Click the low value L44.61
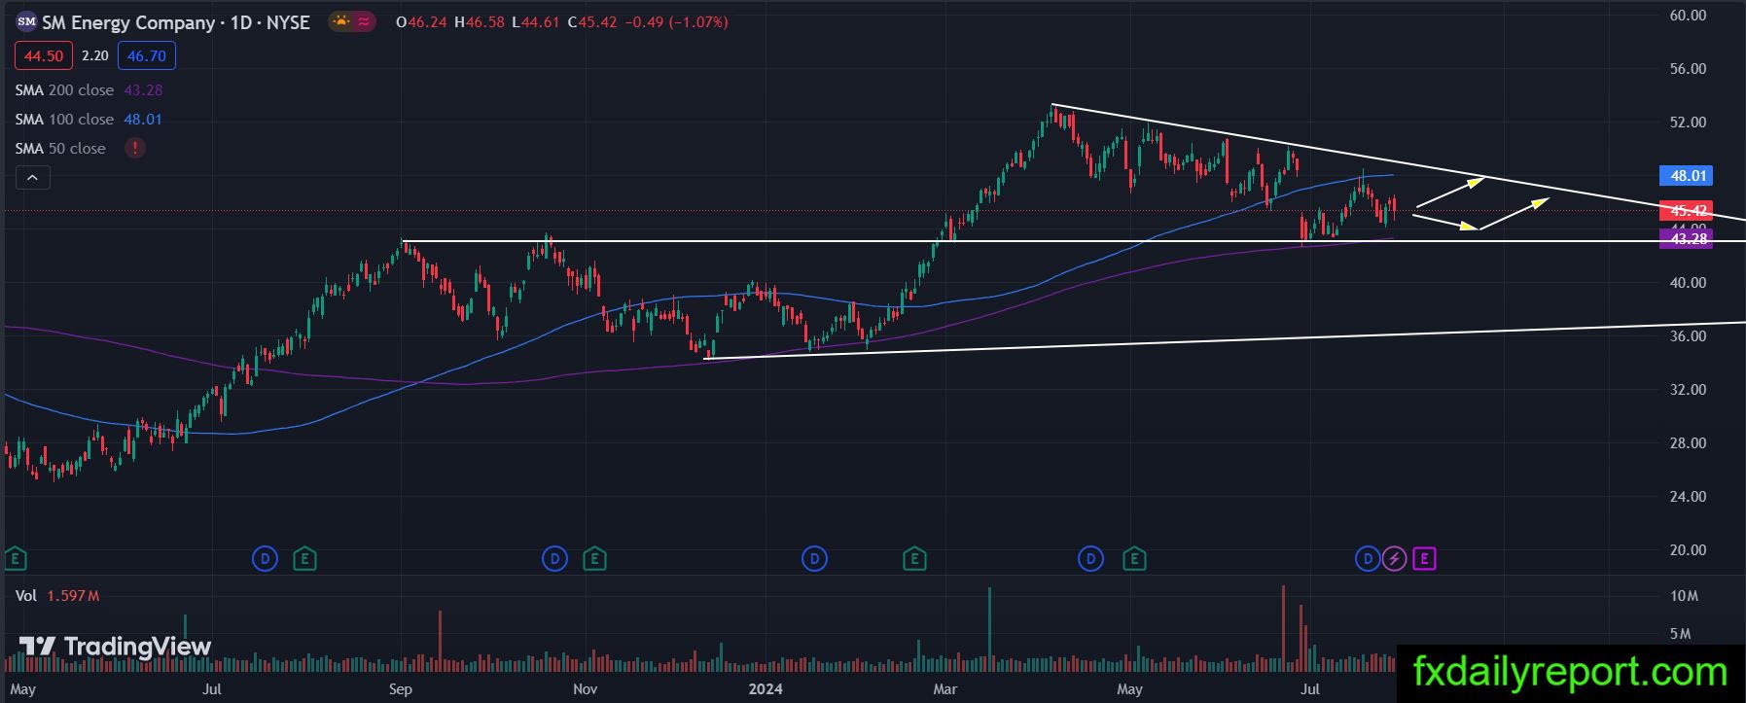This screenshot has width=1746, height=703. click(x=536, y=21)
